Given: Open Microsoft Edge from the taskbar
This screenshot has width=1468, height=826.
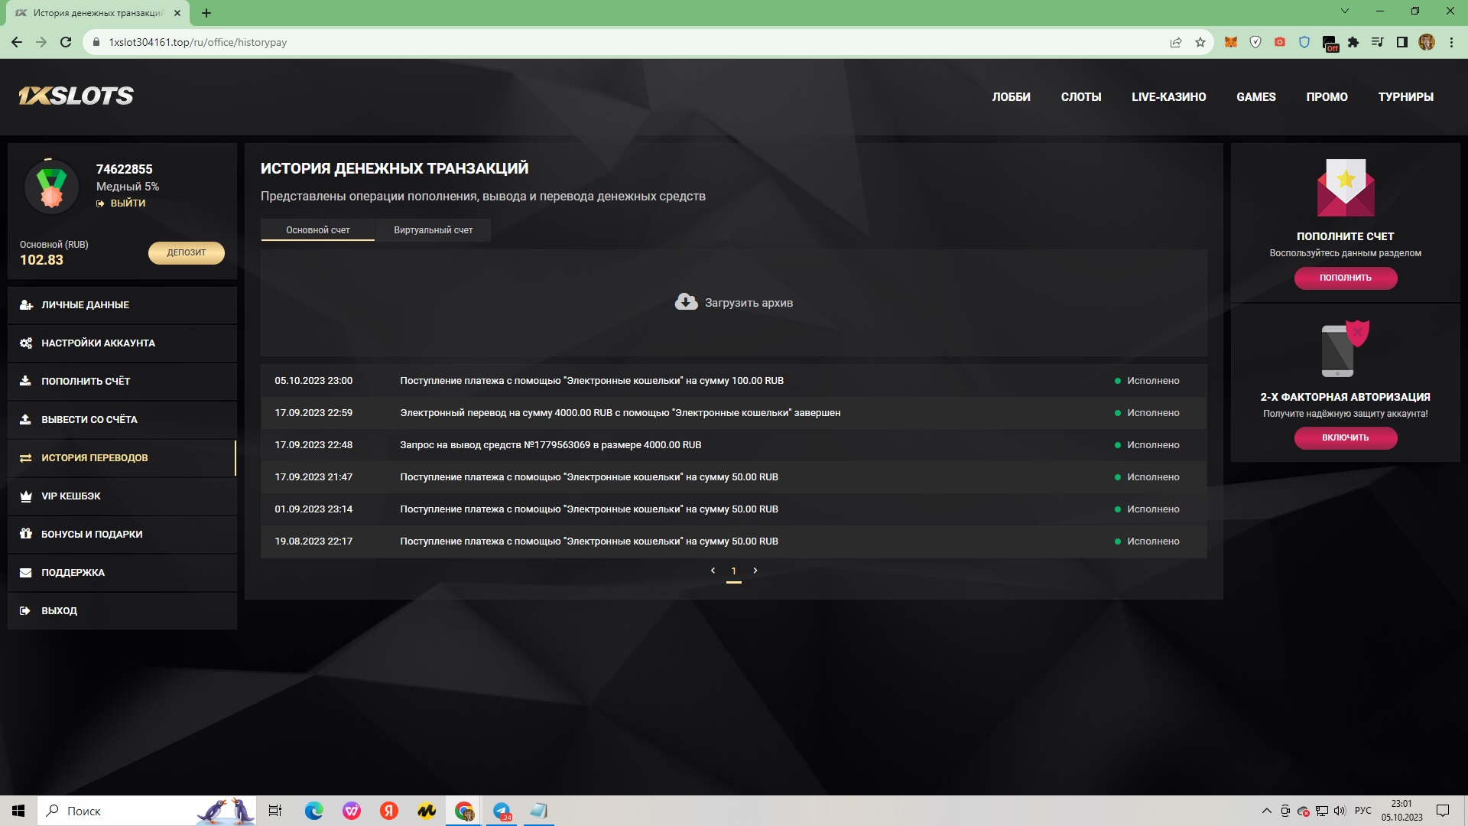Looking at the screenshot, I should pyautogui.click(x=314, y=811).
